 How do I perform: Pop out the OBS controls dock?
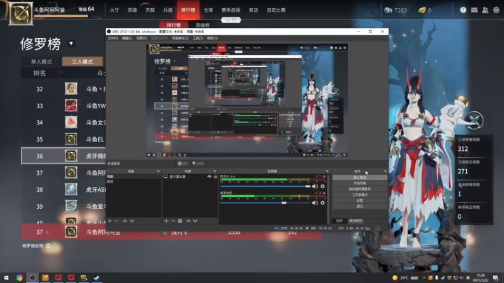[385, 171]
